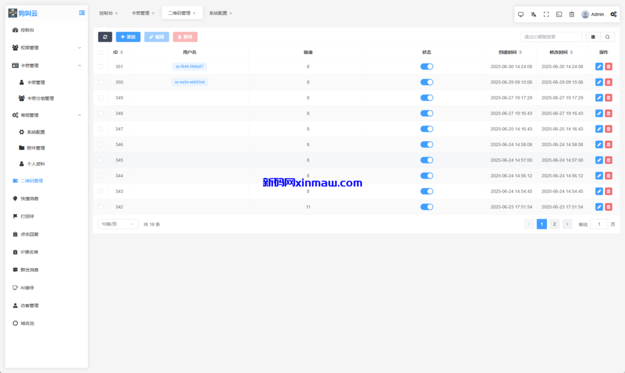The image size is (625, 373).
Task: Click the blue 添加 button
Action: coord(128,37)
